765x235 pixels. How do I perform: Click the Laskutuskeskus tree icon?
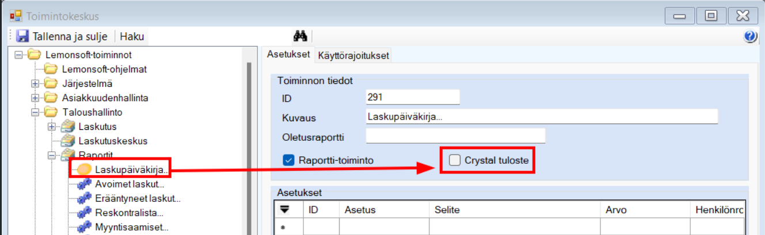[68, 141]
